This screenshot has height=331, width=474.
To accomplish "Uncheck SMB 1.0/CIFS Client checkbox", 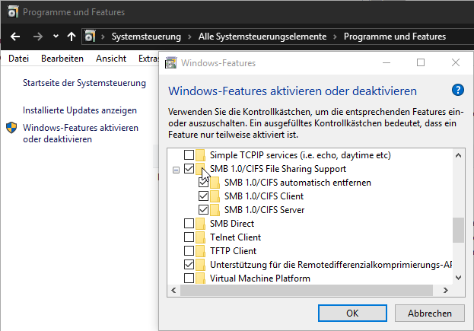I will click(x=203, y=196).
